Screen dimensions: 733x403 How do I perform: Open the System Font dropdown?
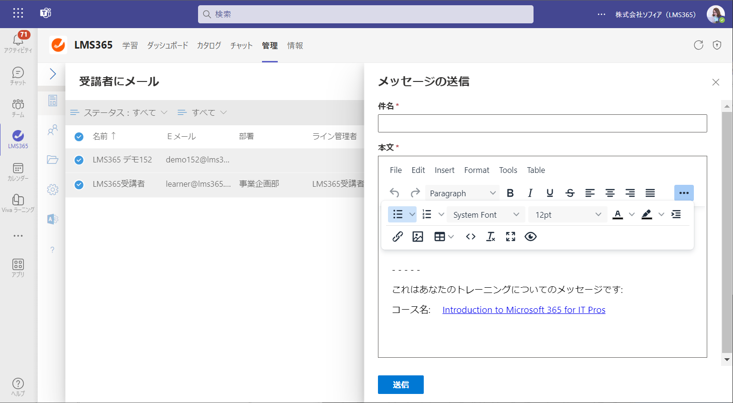coord(486,214)
